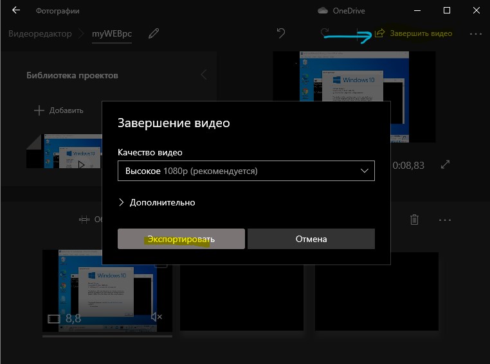490x364 pixels.
Task: Close the Photos window
Action: (476, 10)
